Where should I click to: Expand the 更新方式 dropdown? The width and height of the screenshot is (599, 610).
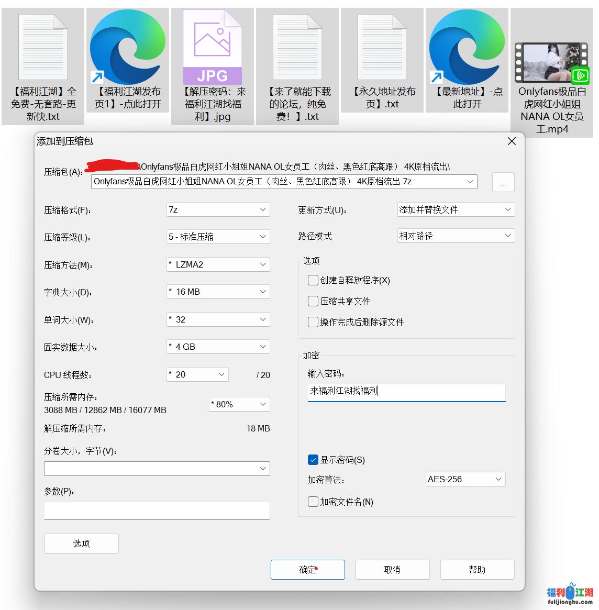tap(456, 209)
